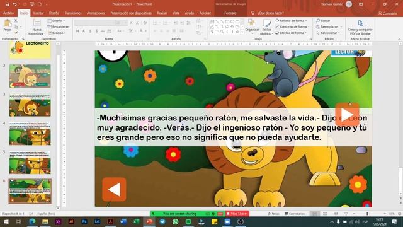Switch to the Formato tab
403x227 pixels.
(x=230, y=13)
